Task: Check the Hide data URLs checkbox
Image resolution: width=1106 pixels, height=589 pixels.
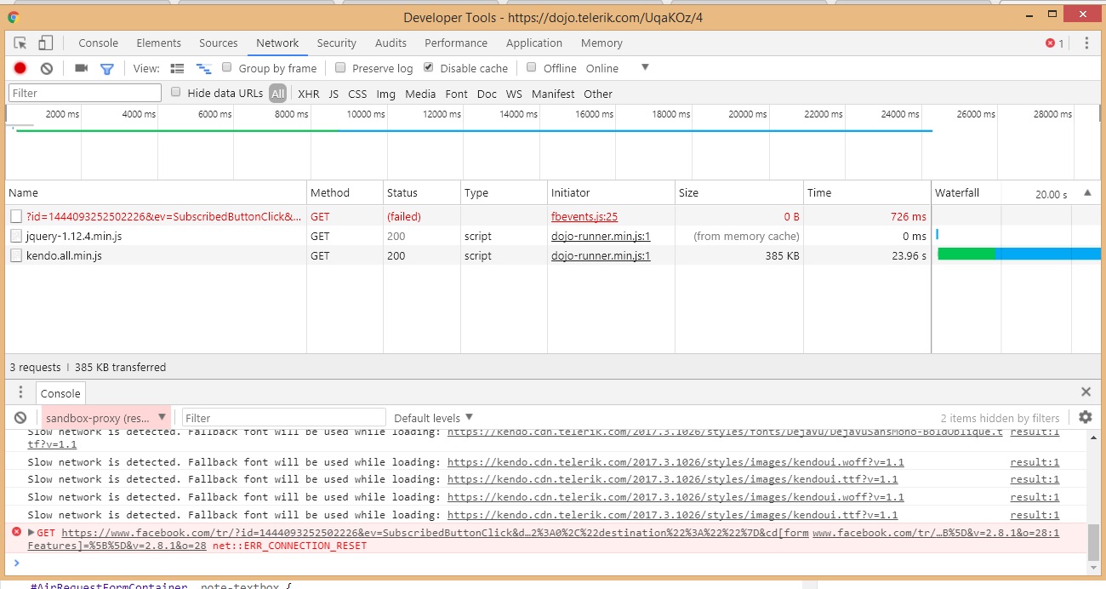Action: pos(176,92)
